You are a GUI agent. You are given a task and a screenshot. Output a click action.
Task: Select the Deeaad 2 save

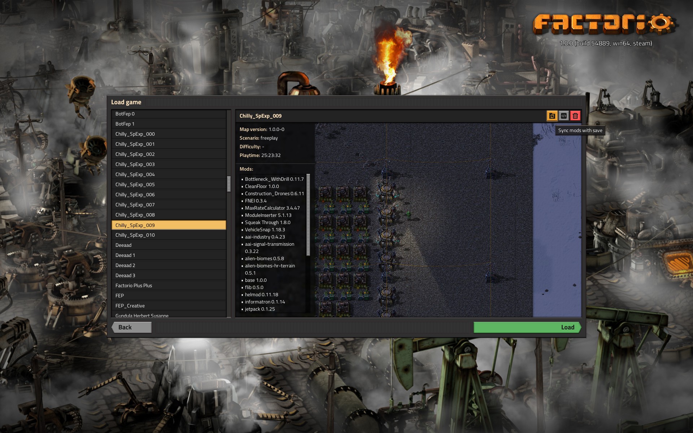pyautogui.click(x=169, y=265)
